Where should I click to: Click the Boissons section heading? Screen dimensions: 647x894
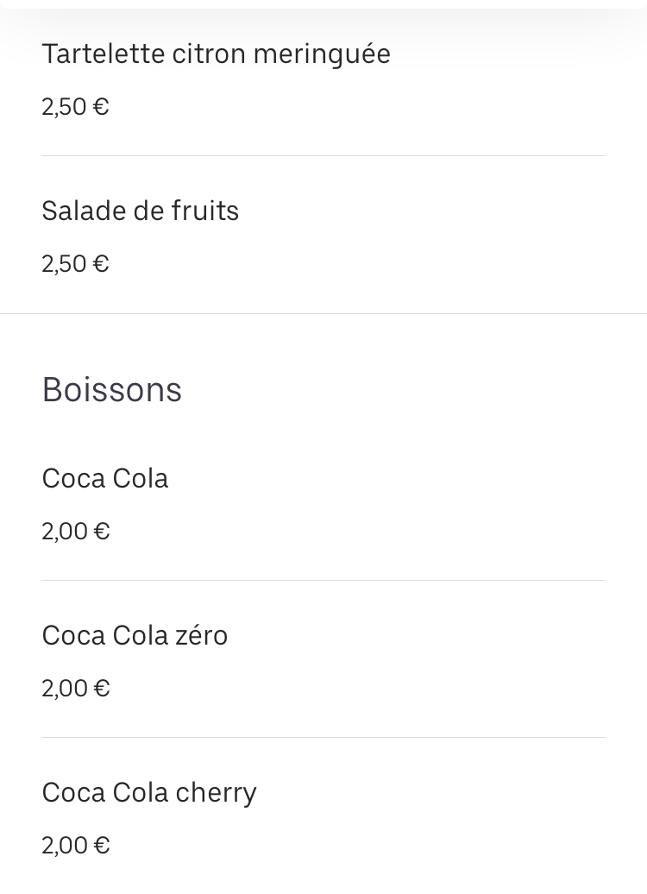112,389
